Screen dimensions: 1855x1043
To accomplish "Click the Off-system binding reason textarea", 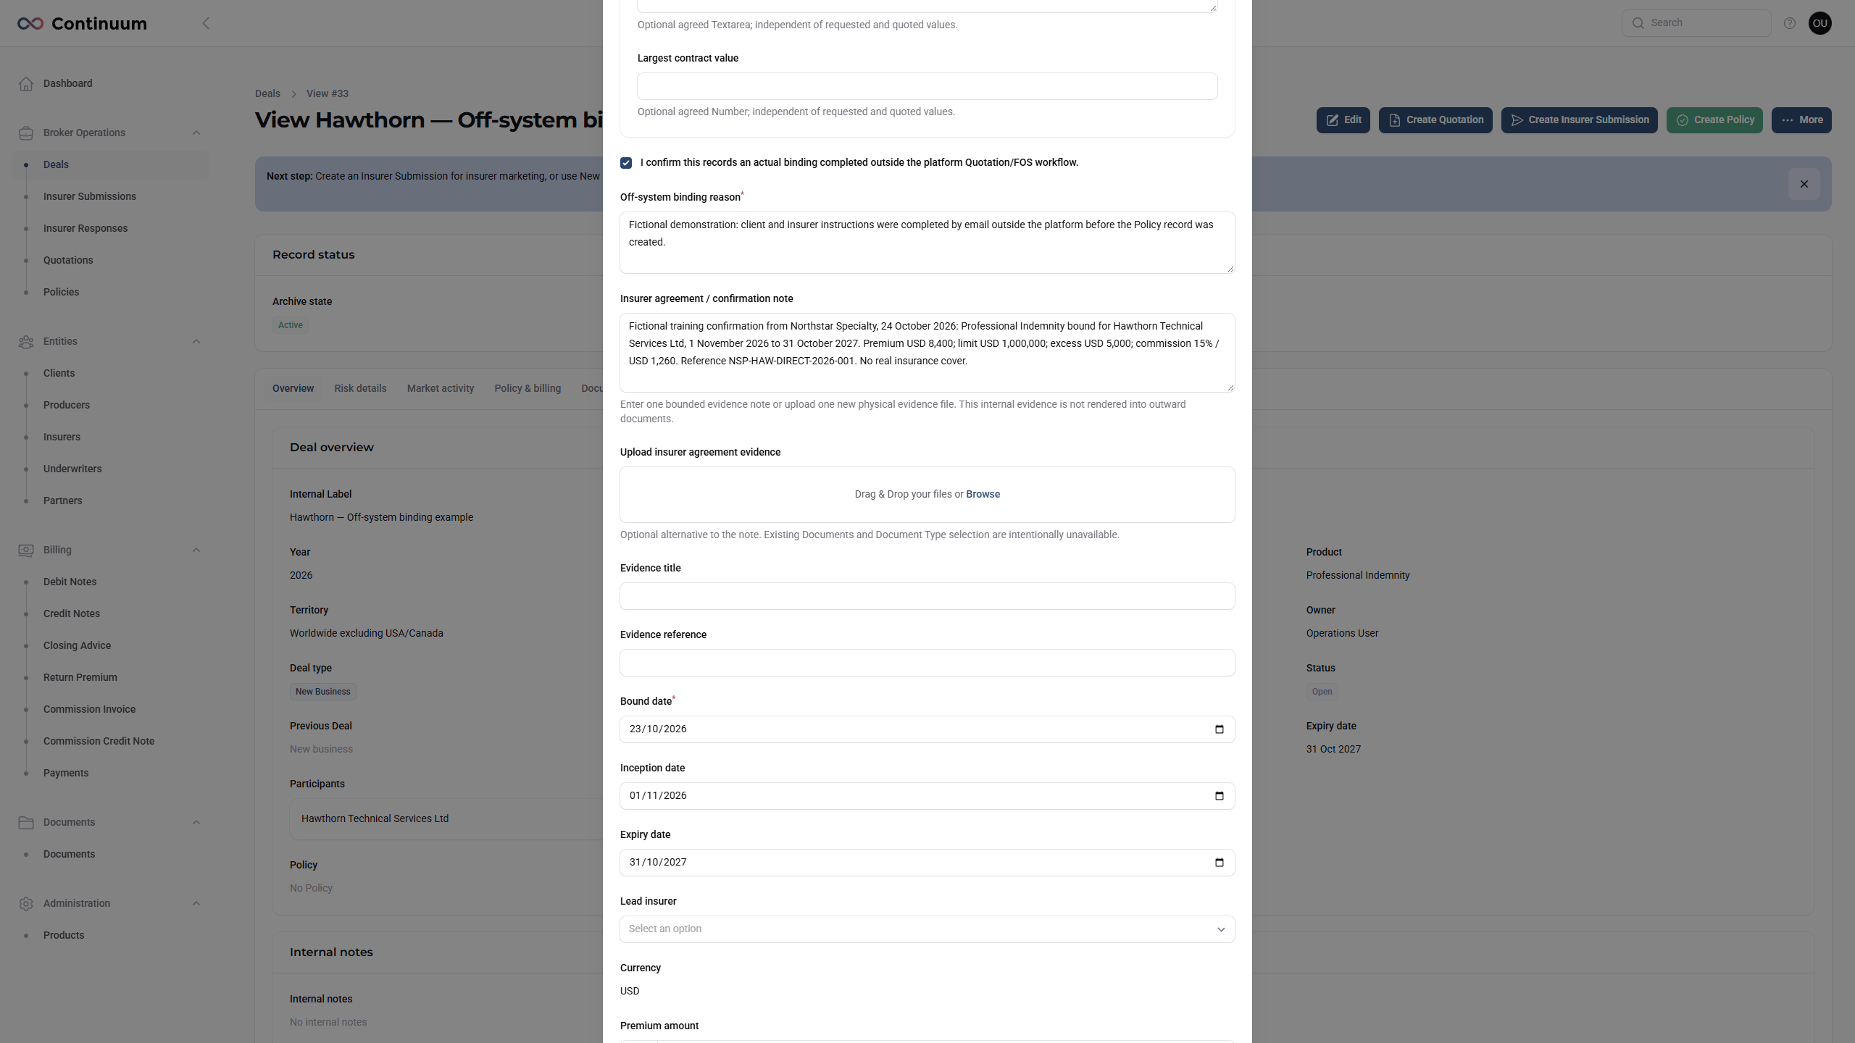I will [927, 243].
